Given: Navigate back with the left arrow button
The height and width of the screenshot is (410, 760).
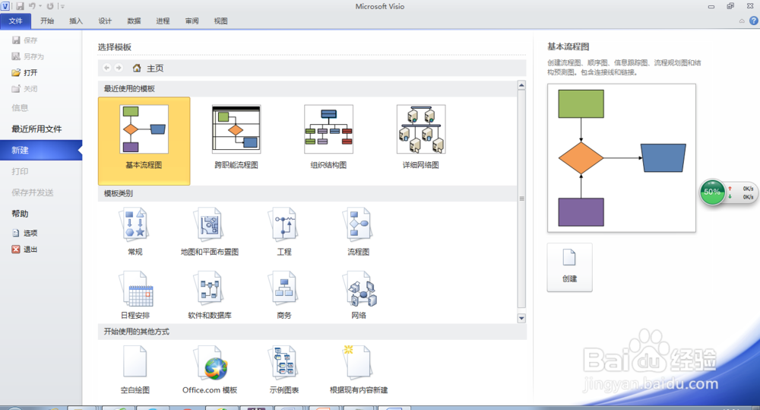Looking at the screenshot, I should click(106, 68).
